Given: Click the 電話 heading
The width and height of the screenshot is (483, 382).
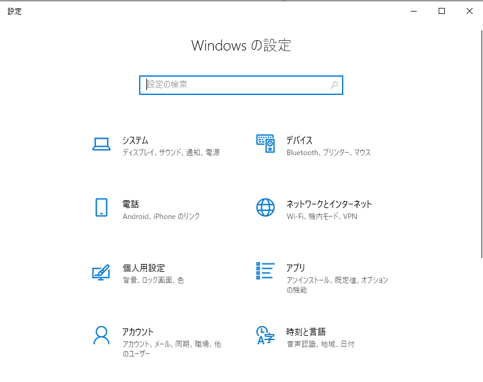Looking at the screenshot, I should (131, 204).
